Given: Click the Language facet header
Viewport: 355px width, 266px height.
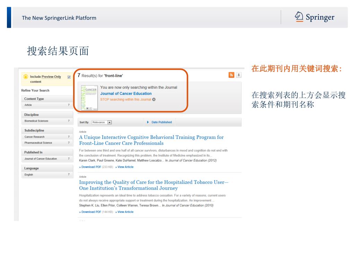Looking at the screenshot, I should [x=47, y=168].
